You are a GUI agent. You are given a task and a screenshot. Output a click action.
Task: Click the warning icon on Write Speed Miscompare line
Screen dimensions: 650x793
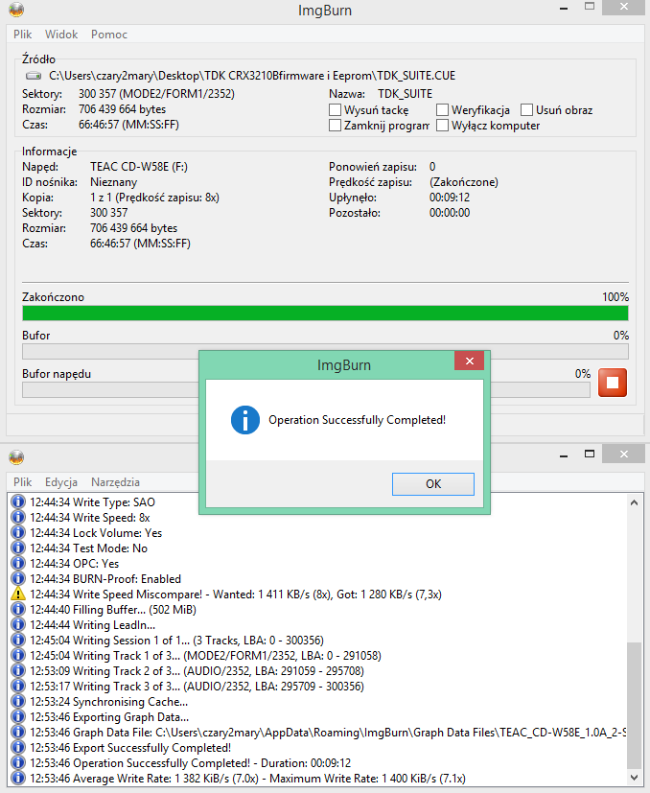coord(18,594)
